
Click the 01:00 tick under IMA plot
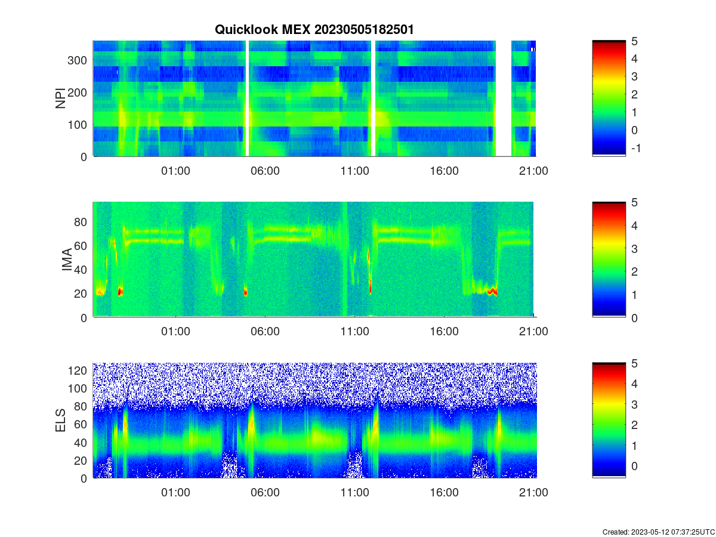point(175,332)
